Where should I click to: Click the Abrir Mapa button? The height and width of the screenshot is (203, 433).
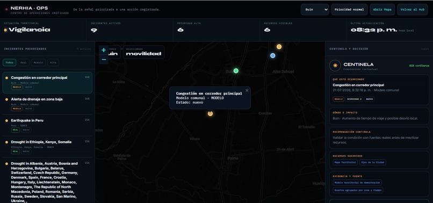pyautogui.click(x=382, y=9)
